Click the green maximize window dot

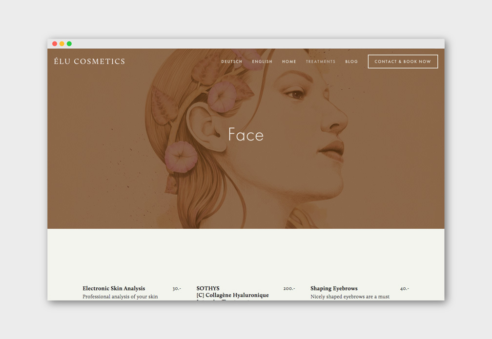pyautogui.click(x=69, y=43)
